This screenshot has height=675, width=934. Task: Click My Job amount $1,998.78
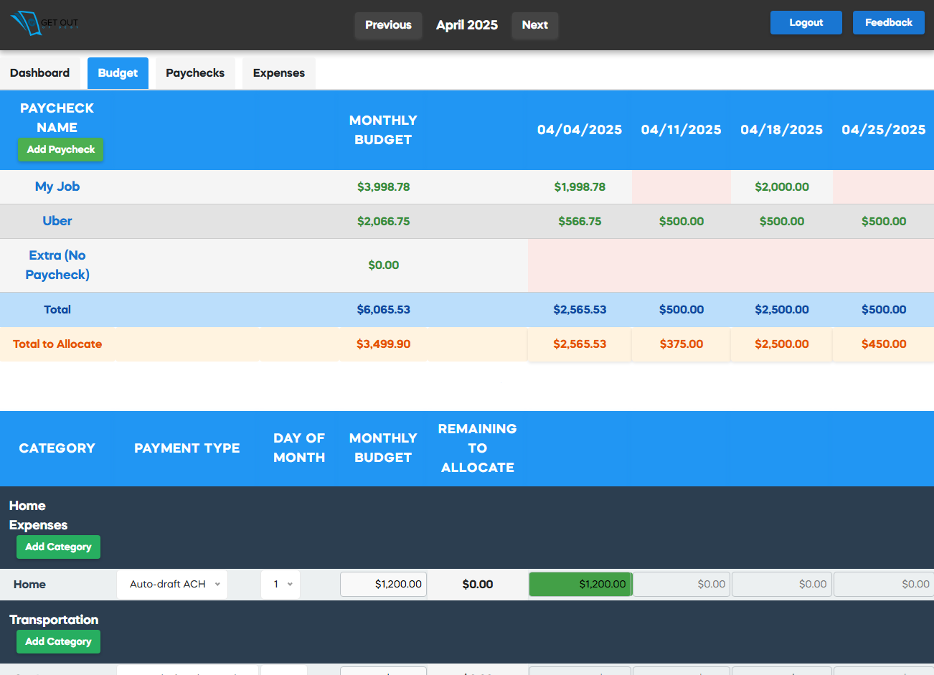click(580, 187)
